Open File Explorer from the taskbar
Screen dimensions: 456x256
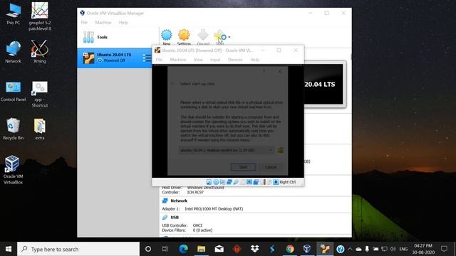201,249
